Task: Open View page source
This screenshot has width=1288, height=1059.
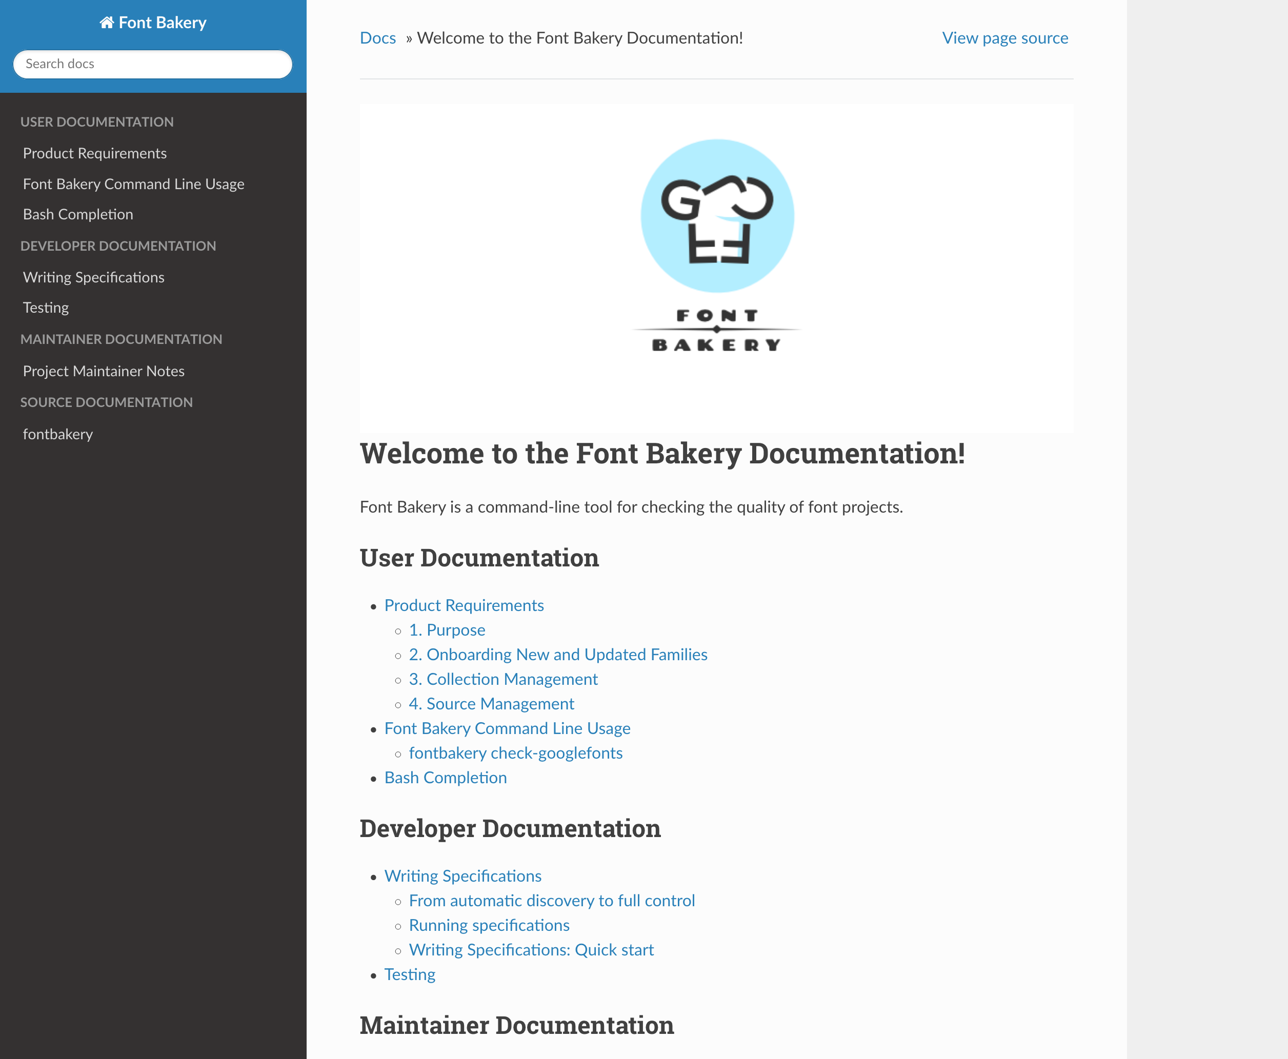Action: pyautogui.click(x=1005, y=38)
